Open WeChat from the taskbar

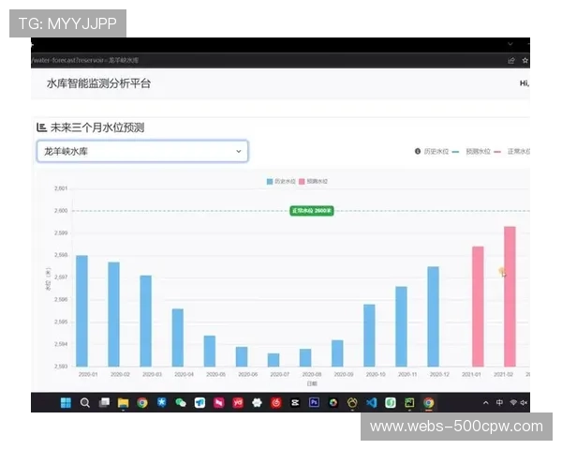(x=181, y=402)
